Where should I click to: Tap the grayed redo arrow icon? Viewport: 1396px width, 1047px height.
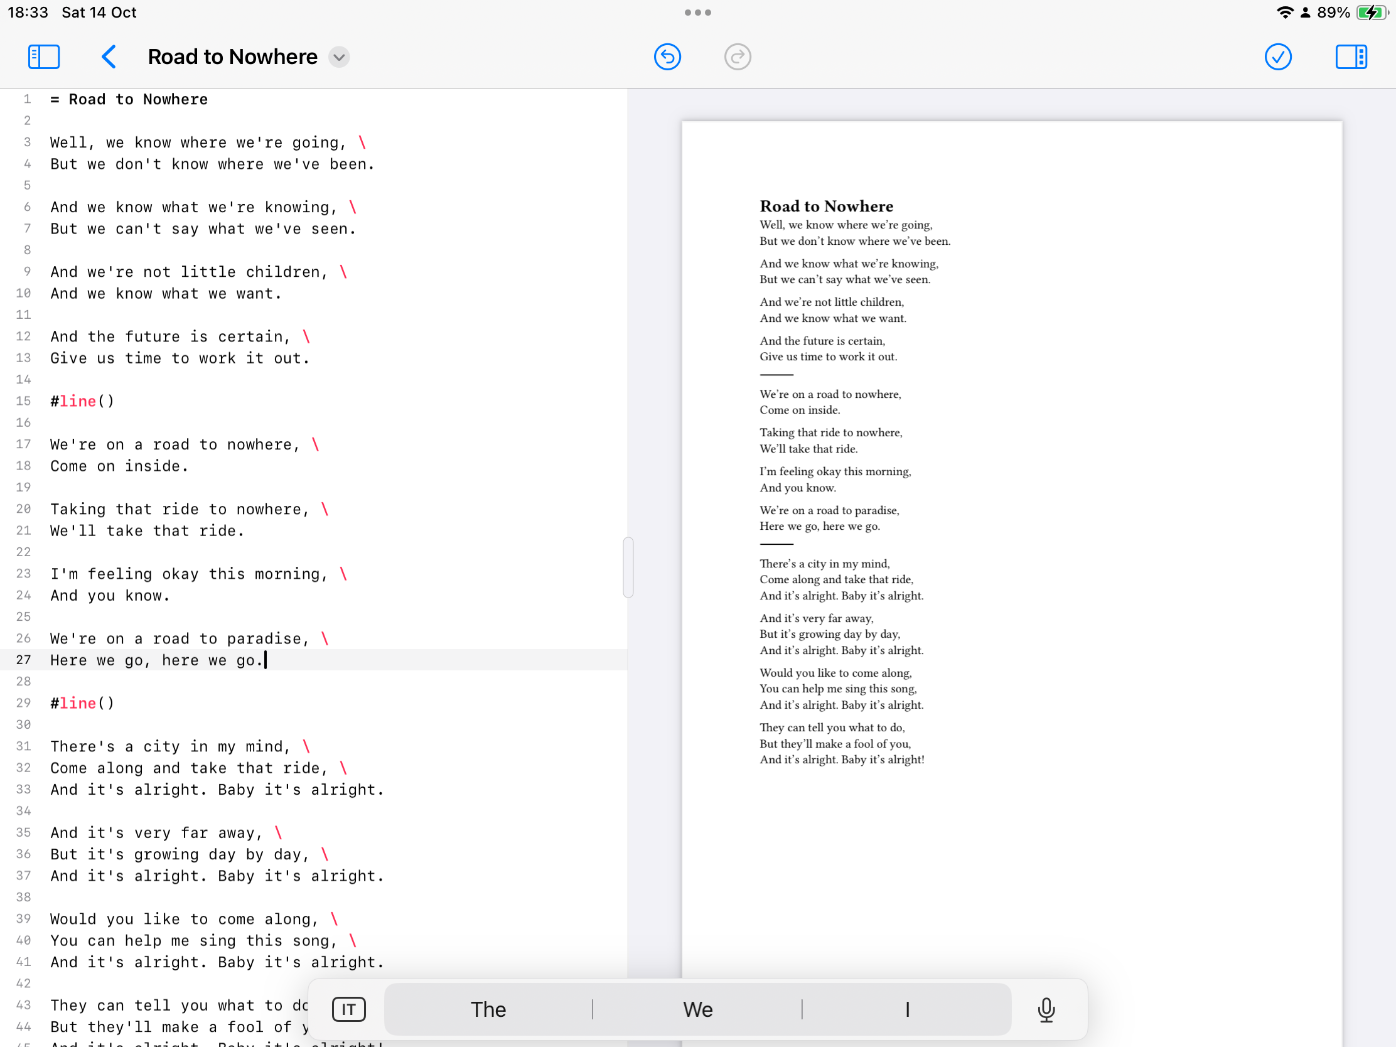[x=737, y=56]
